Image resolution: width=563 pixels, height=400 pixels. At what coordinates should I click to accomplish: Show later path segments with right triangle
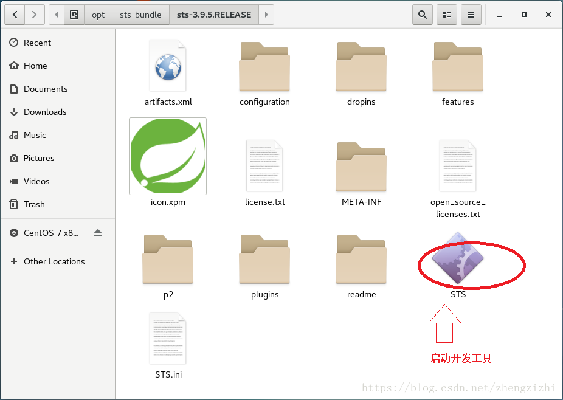coord(266,15)
